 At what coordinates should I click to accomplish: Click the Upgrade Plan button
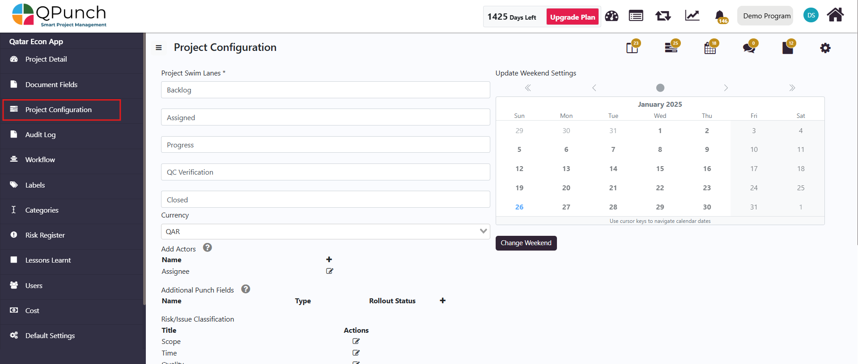point(572,17)
